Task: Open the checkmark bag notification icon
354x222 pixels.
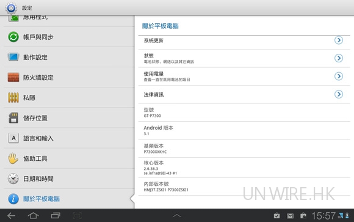Action: click(x=276, y=216)
